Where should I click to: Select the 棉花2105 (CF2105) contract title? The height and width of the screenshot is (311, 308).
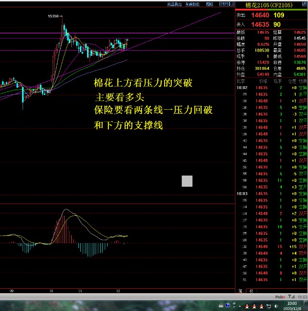269,5
